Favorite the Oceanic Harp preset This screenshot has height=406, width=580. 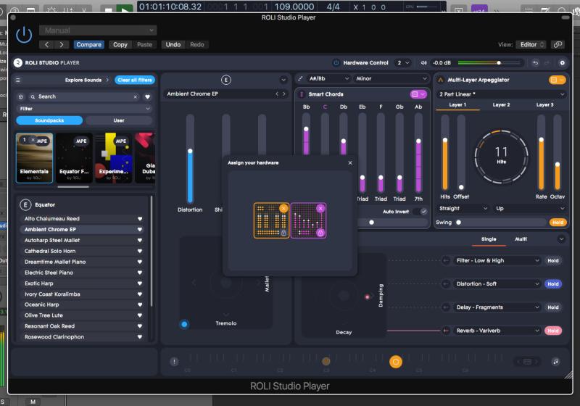[x=141, y=304]
